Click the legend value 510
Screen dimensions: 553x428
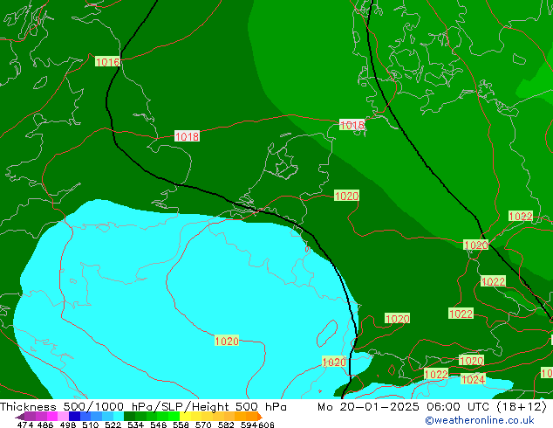pos(91,425)
